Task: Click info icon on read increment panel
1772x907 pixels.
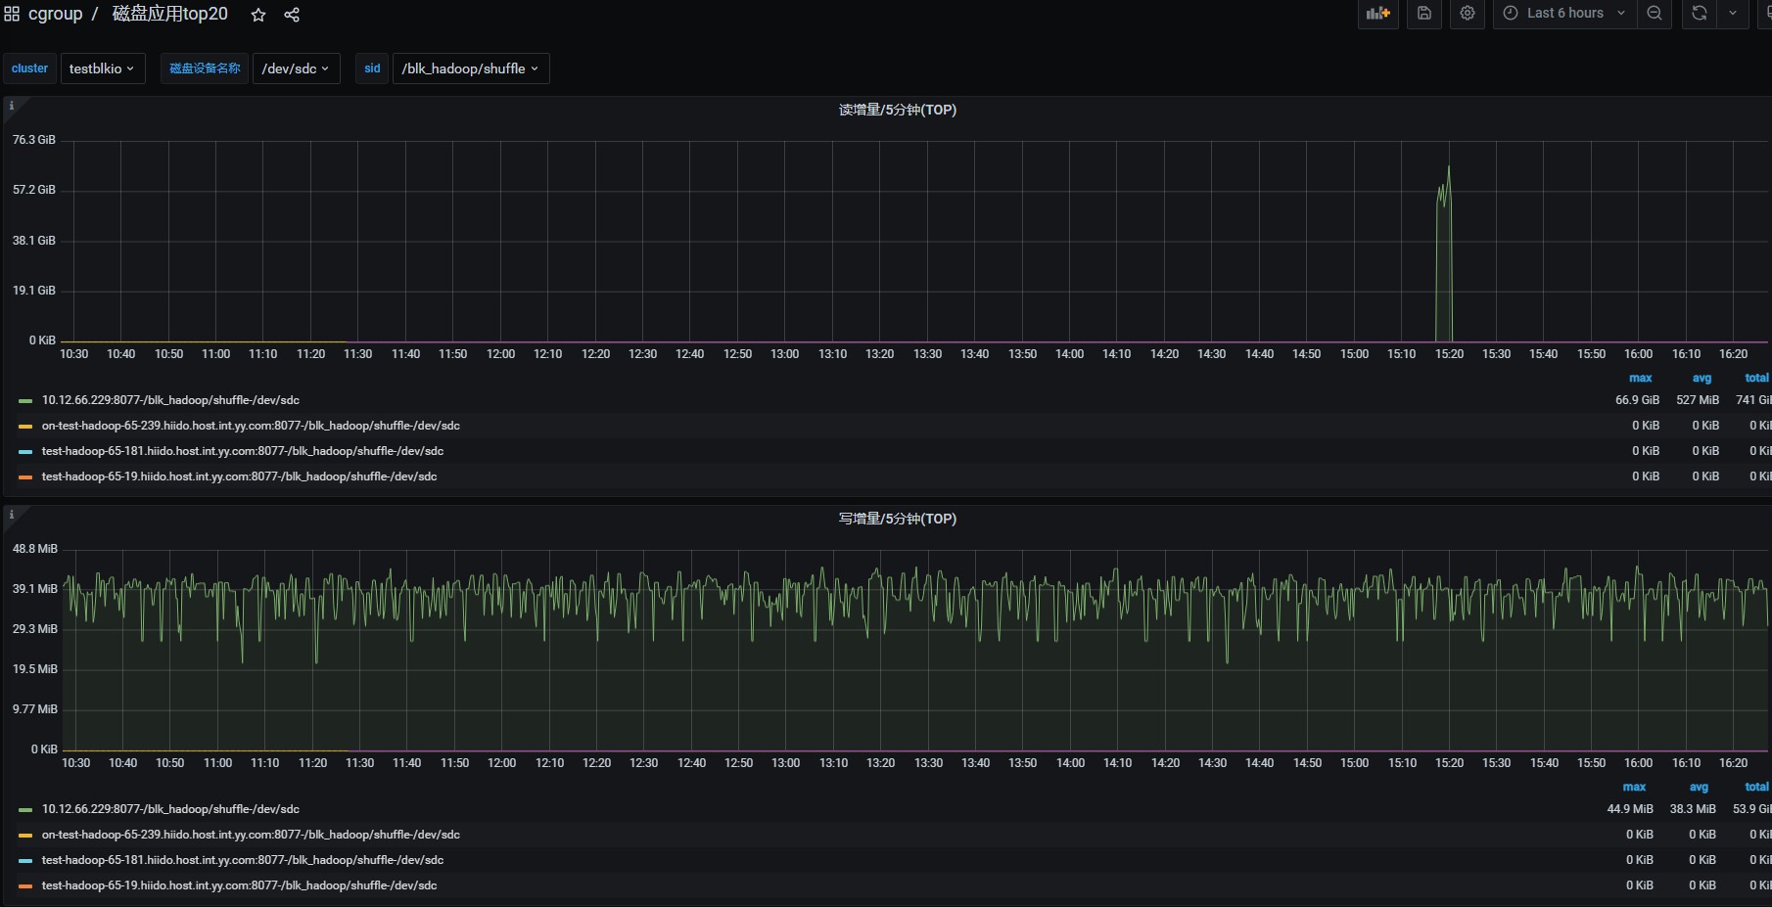Action: (12, 106)
